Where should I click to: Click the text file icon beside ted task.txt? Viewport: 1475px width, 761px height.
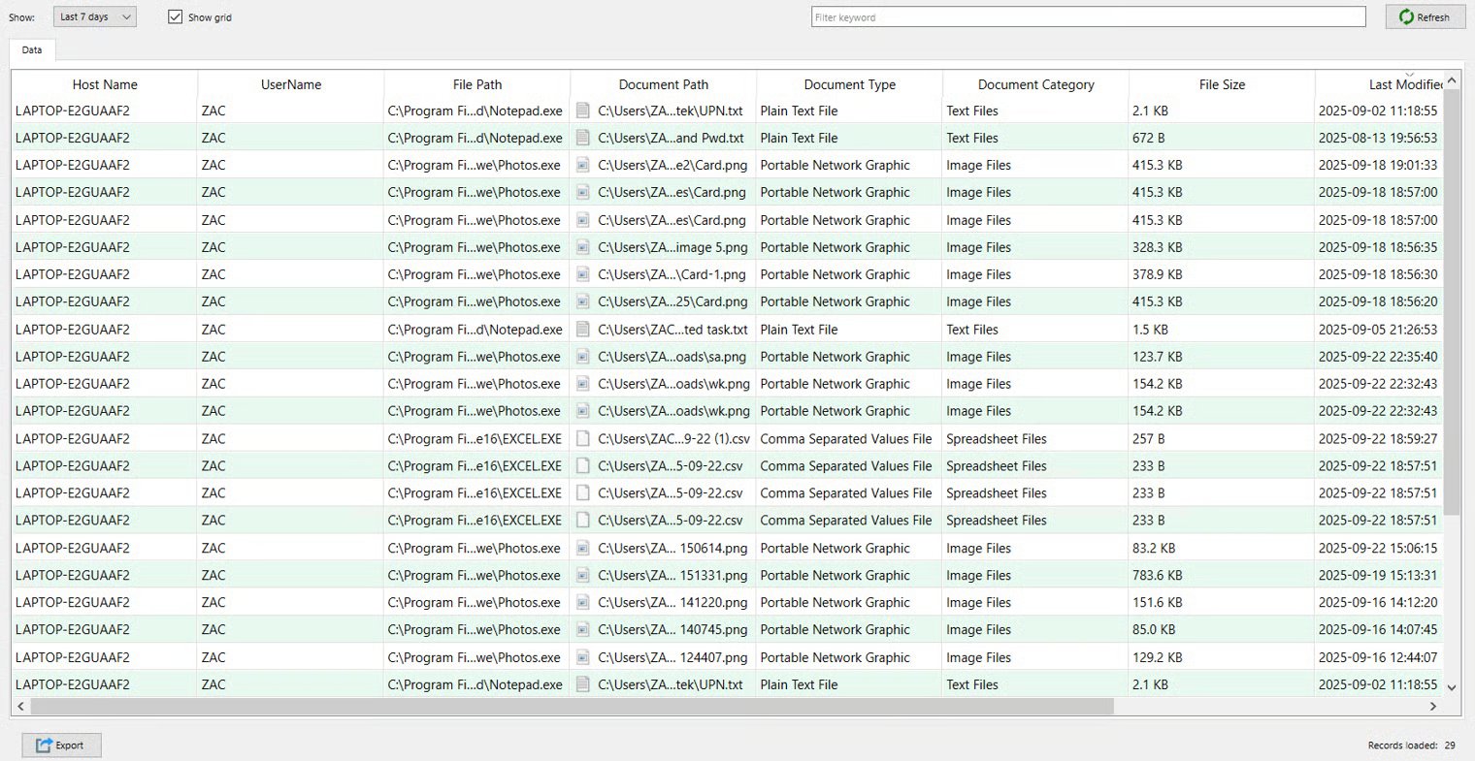[x=583, y=330]
